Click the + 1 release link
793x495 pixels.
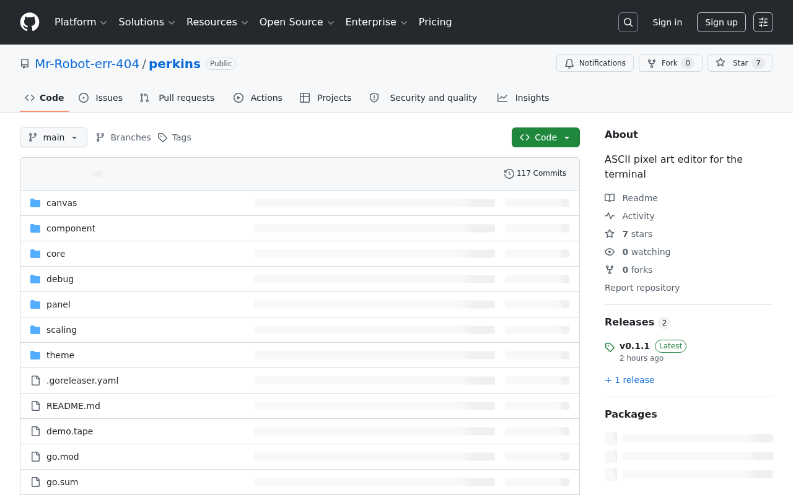(x=629, y=380)
